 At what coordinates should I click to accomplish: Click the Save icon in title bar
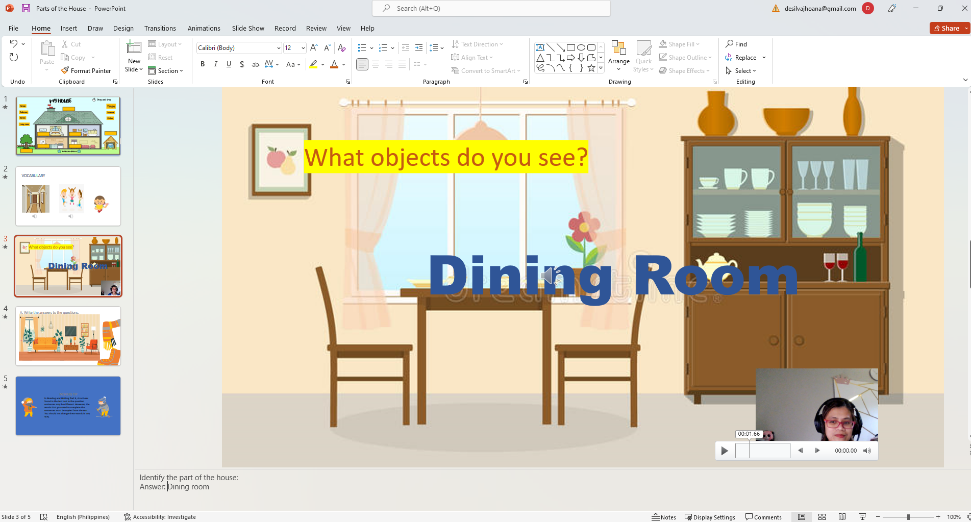[x=26, y=8]
